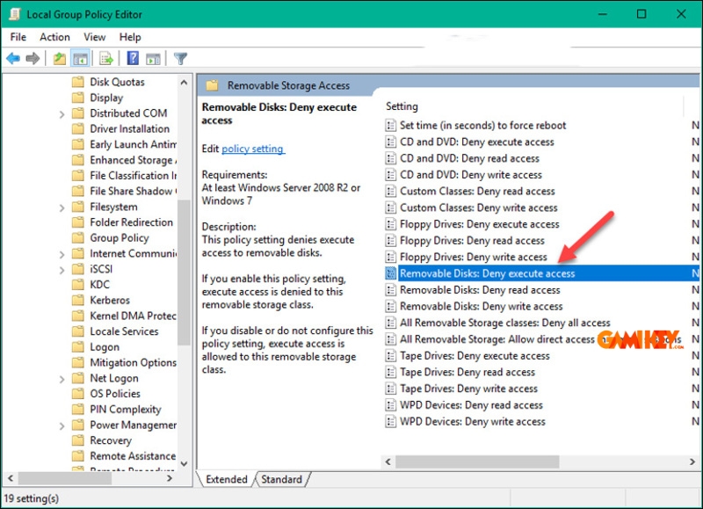703x509 pixels.
Task: Click the Recovery folder icon
Action: [78, 440]
